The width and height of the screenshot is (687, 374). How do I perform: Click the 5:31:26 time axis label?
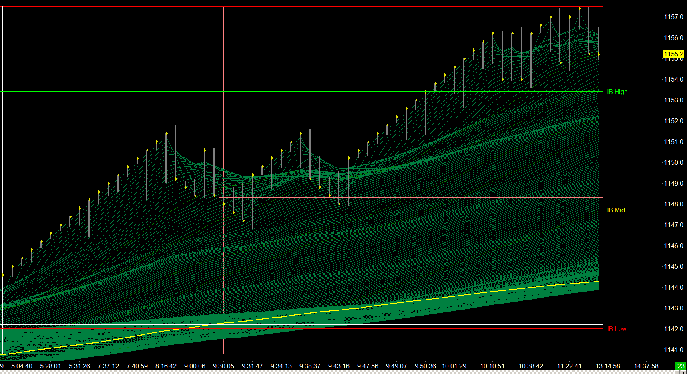(x=79, y=366)
